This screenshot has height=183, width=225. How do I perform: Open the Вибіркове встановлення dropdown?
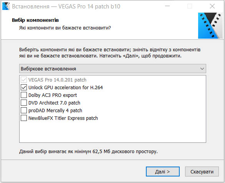(x=112, y=69)
